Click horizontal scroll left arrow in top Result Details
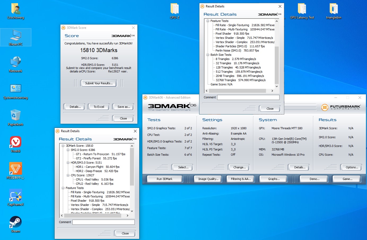Screen dimensions: 367x240 [207, 91]
